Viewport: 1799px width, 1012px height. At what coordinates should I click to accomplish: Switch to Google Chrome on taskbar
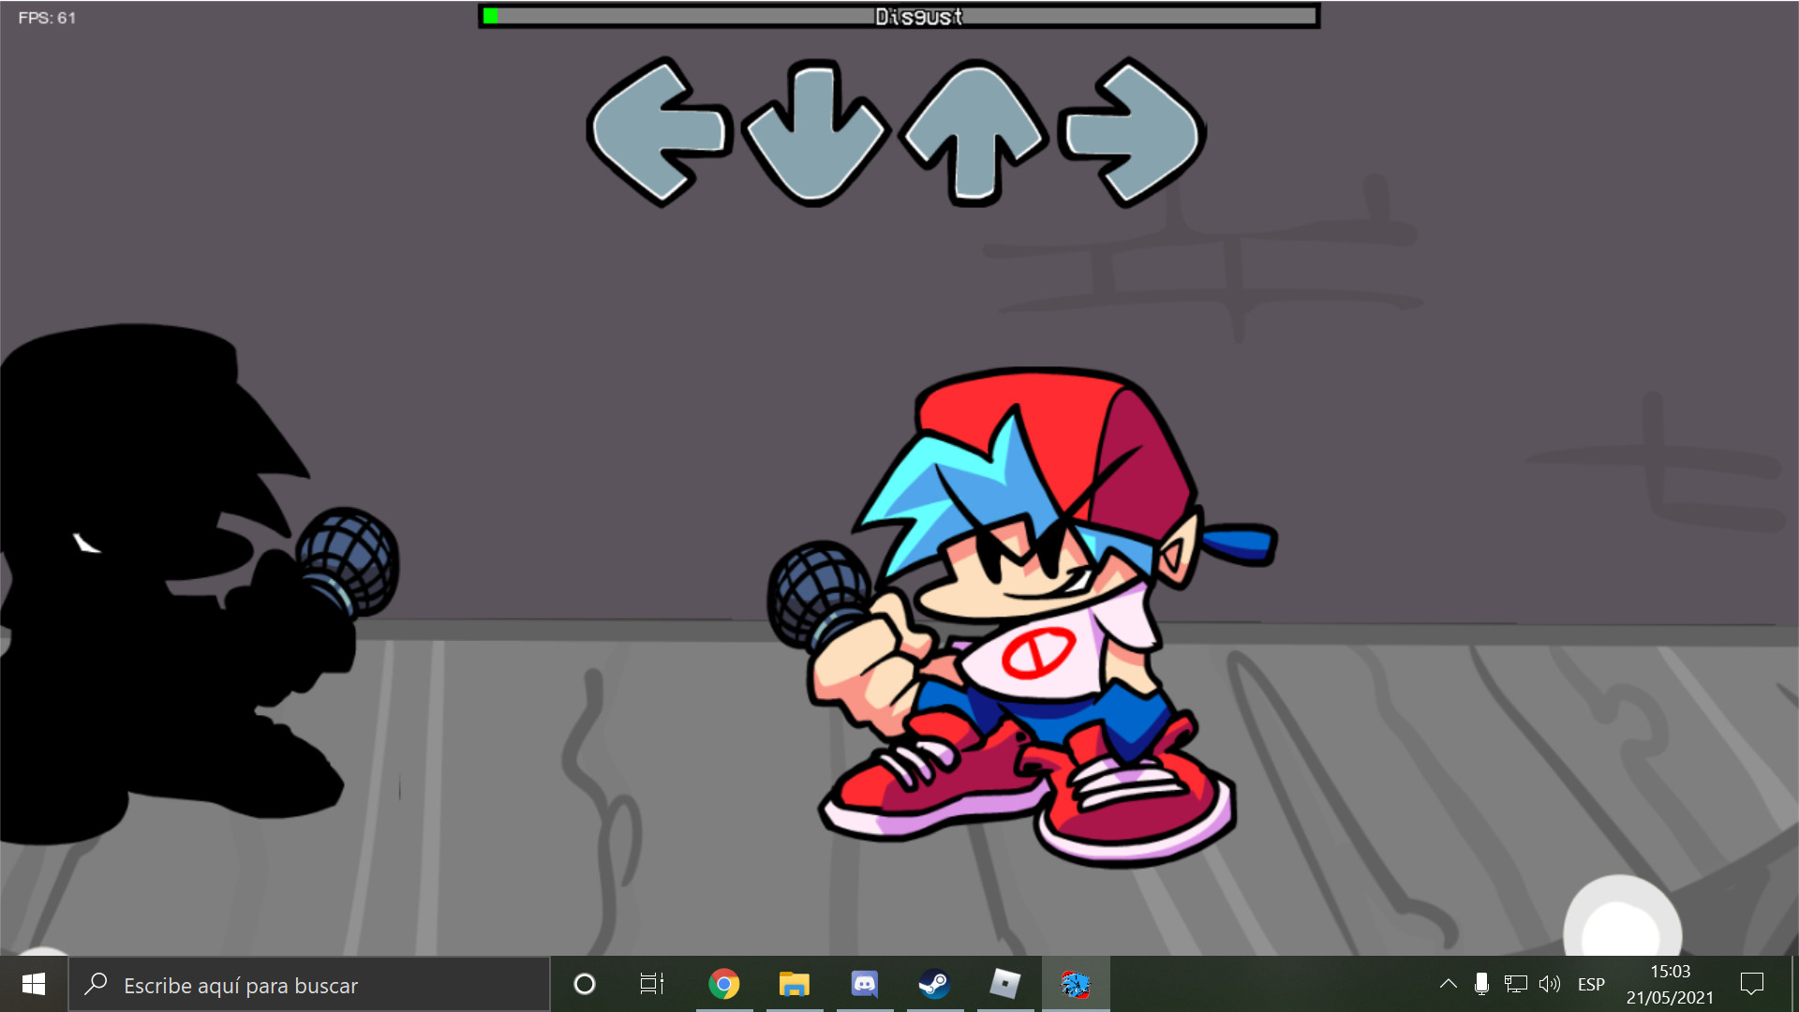724,984
